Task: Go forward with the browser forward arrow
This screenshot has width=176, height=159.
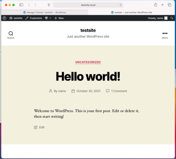Action: tap(35, 5)
